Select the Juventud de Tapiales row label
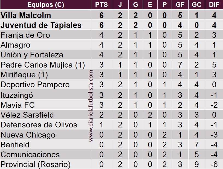 point(41,25)
